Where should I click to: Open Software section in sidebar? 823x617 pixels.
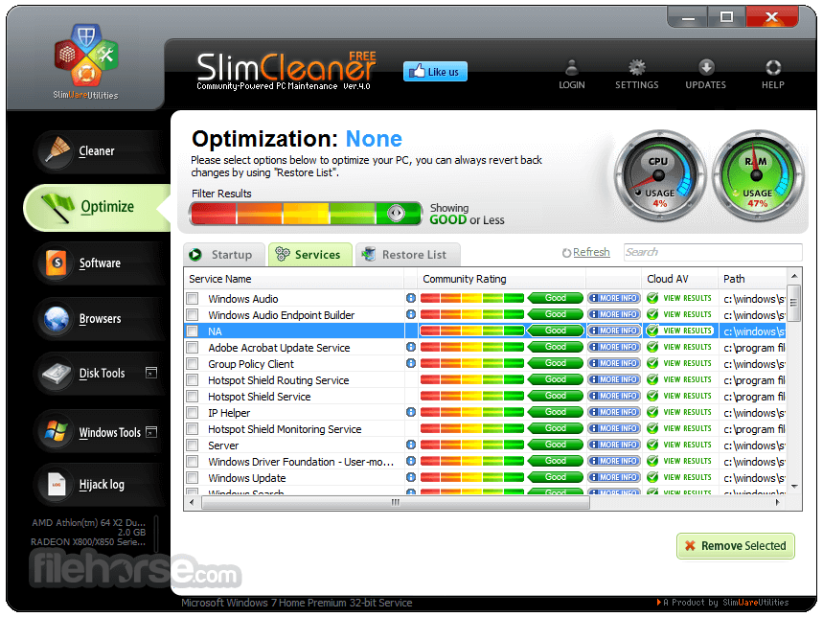100,263
